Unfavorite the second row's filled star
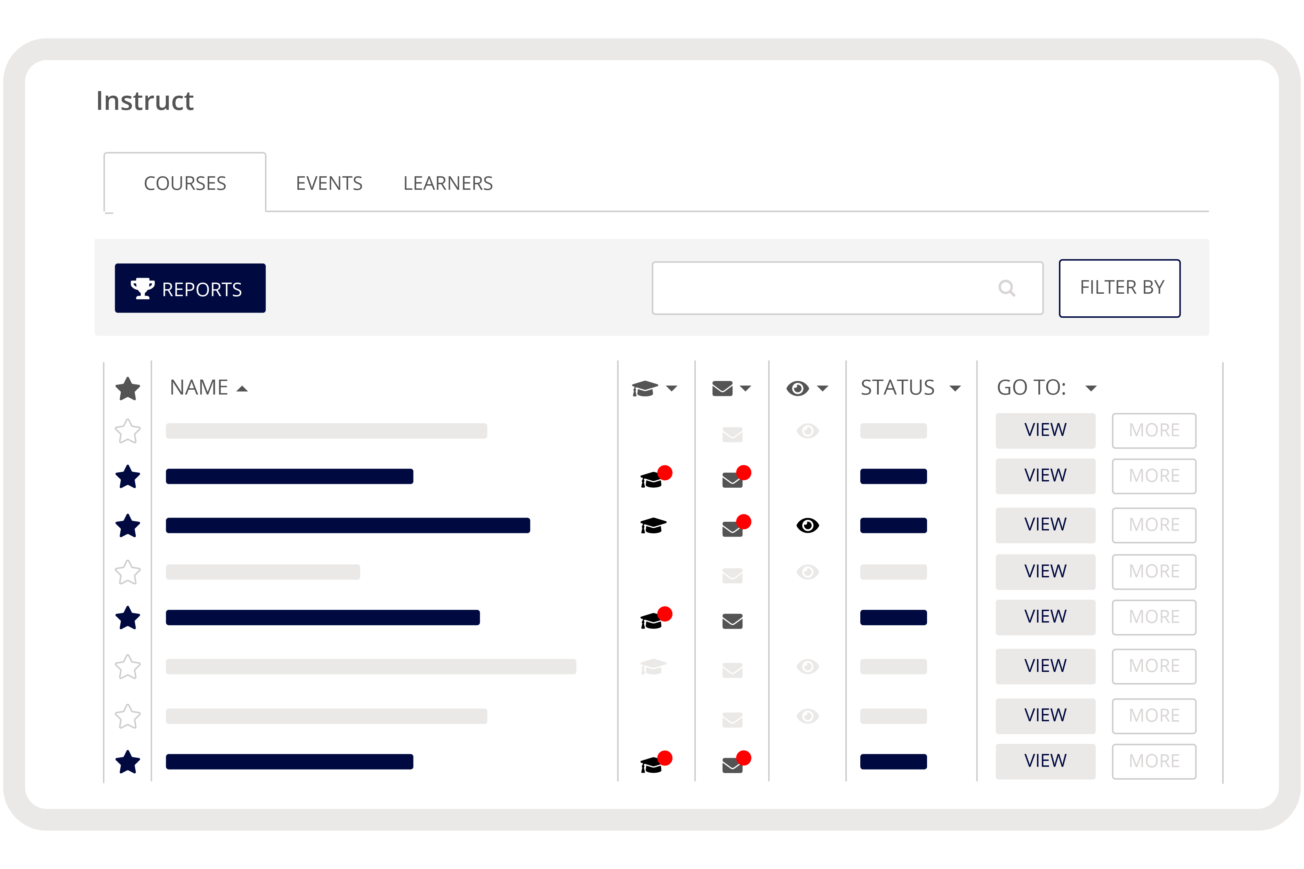This screenshot has height=869, width=1304. (x=128, y=477)
